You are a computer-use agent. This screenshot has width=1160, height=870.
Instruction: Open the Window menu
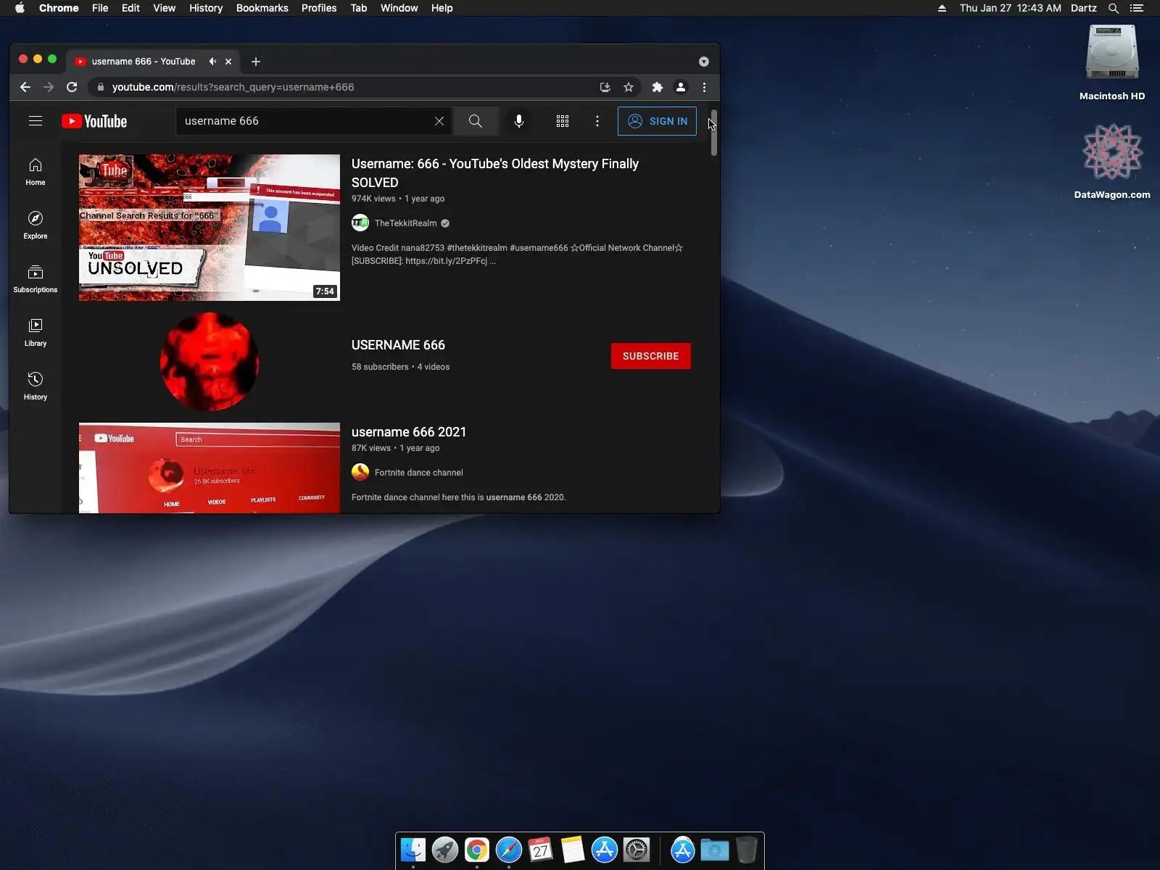[x=399, y=8]
